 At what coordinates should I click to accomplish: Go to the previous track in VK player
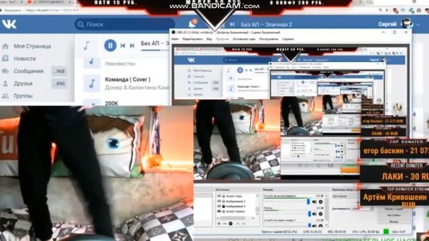pos(123,46)
